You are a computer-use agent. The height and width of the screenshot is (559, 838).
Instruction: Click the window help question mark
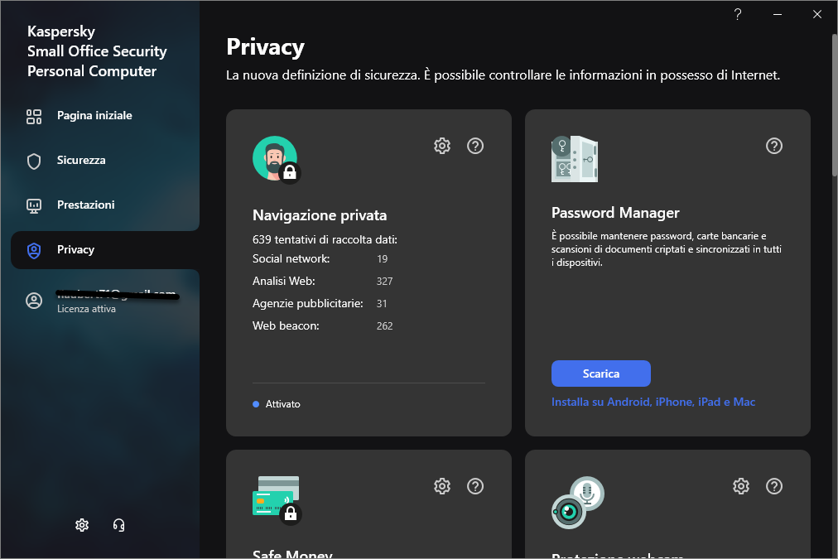tap(738, 14)
